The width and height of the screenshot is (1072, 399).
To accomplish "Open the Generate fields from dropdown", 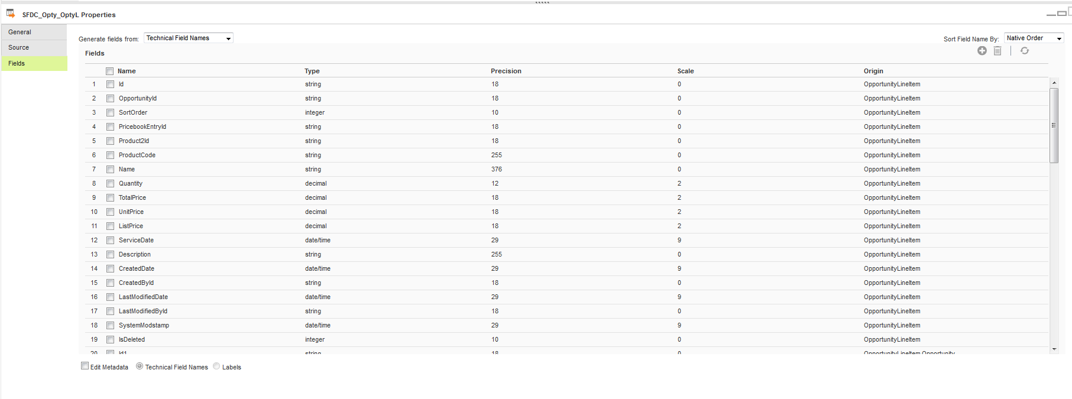I will 189,38.
